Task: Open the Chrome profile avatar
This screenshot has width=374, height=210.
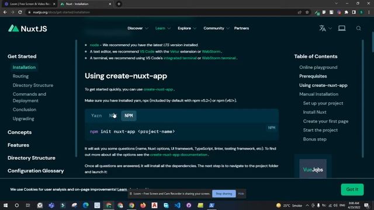Action: coord(362,12)
